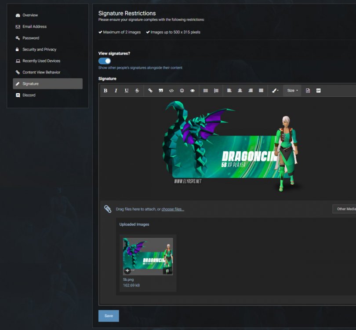The width and height of the screenshot is (356, 330).
Task: Insert a code snippet
Action: click(x=171, y=91)
